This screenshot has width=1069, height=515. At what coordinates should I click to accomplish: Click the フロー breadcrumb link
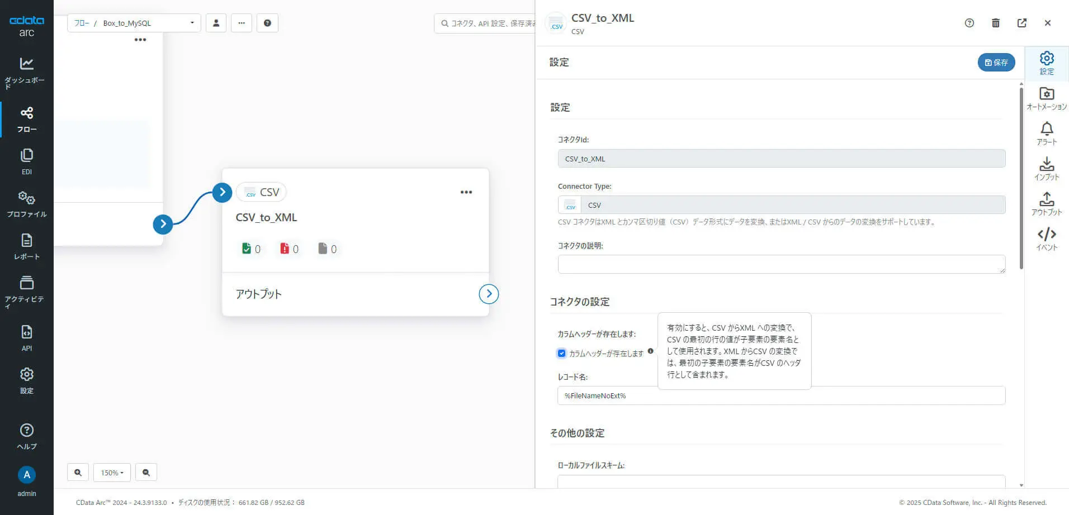tap(82, 23)
